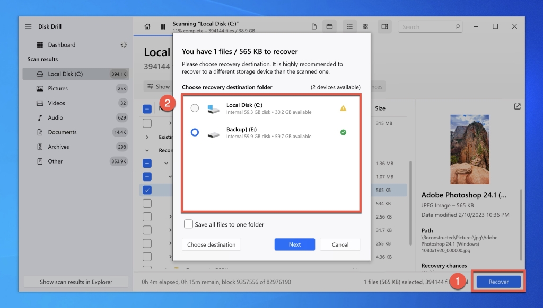543x308 pixels.
Task: Select the Backup (E:) radio button
Action: point(195,132)
